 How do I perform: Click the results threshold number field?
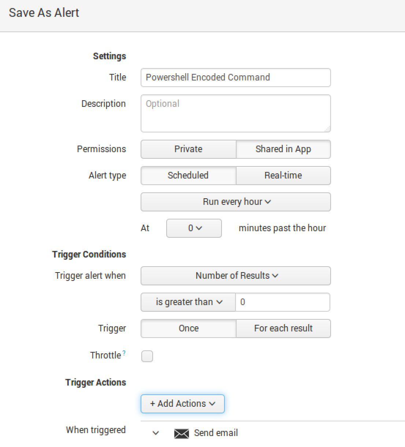282,302
